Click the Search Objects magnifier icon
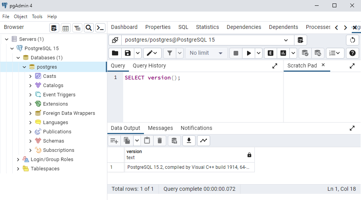 coord(89,28)
